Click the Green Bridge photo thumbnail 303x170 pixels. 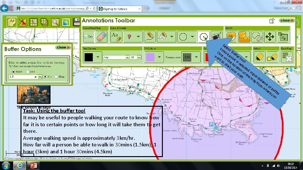click(x=34, y=95)
